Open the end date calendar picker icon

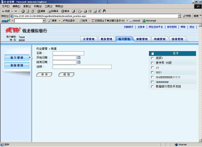pyautogui.click(x=79, y=62)
